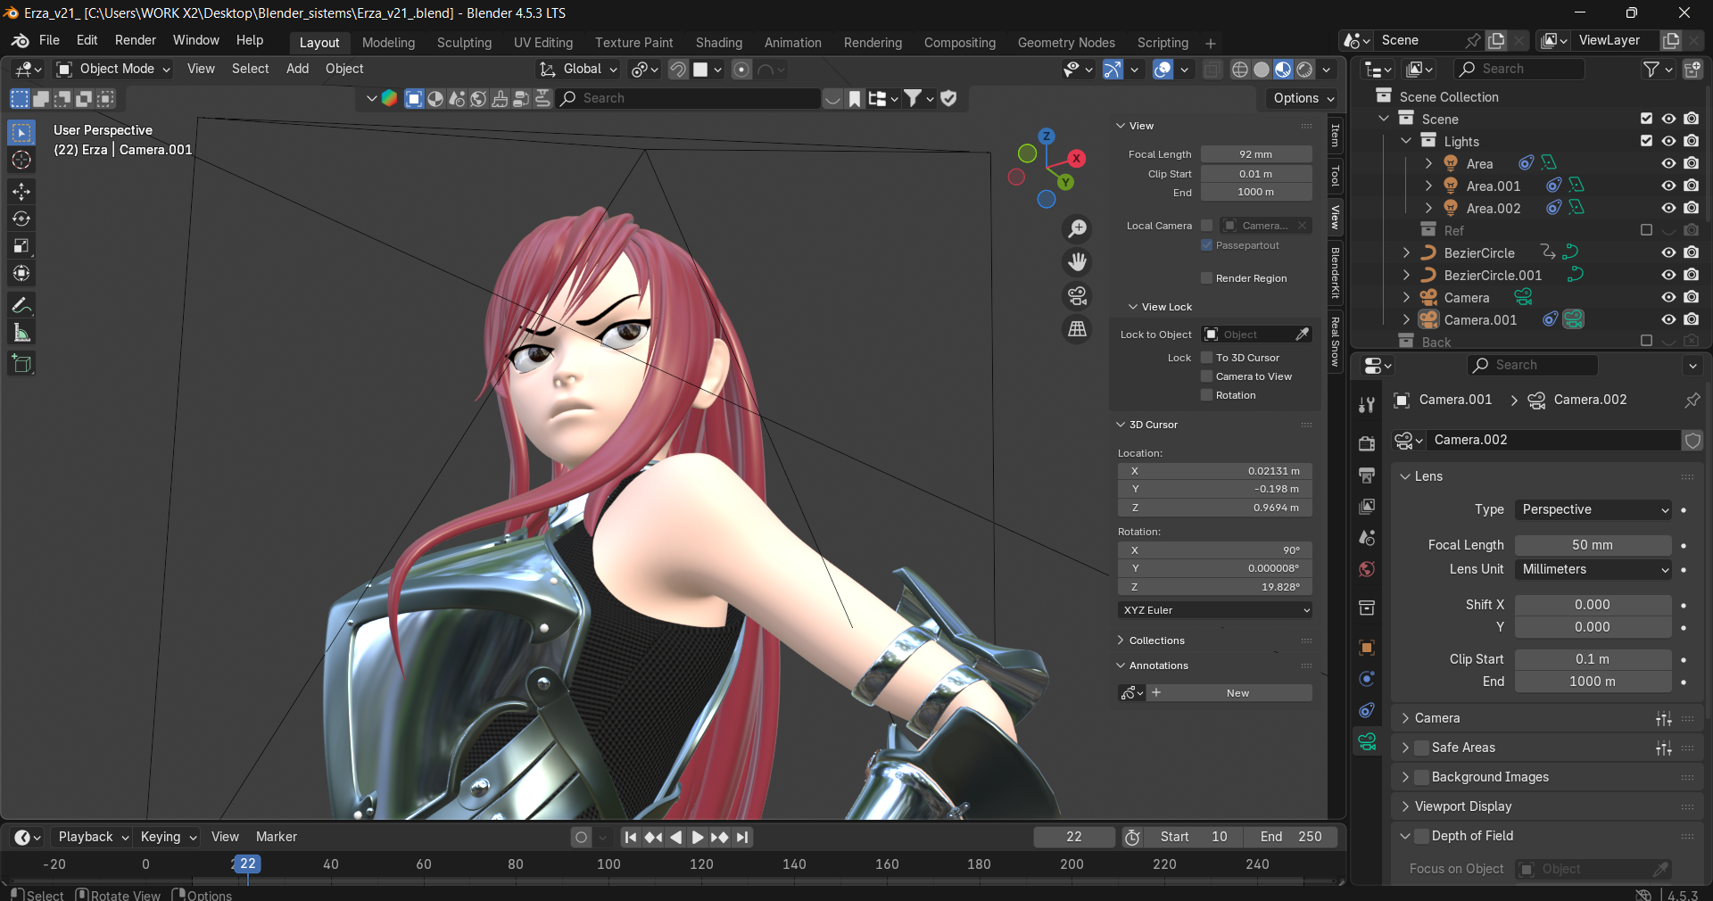The width and height of the screenshot is (1713, 901).
Task: Switch to orthographic view with grid icon
Action: click(x=1078, y=329)
